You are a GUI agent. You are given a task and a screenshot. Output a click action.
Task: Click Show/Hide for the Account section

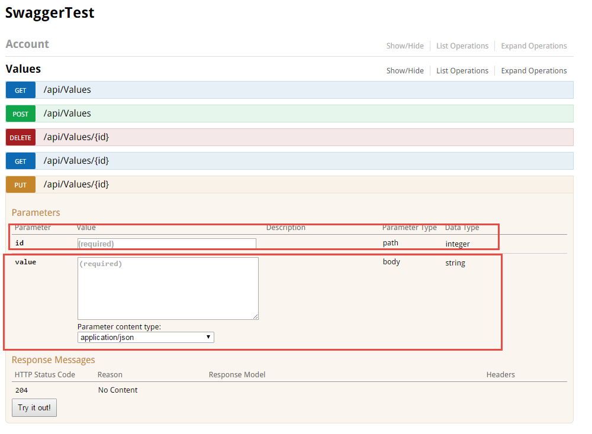tap(405, 46)
